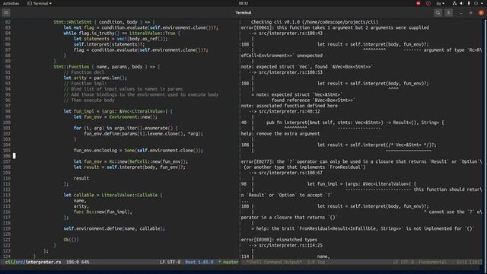The image size is (487, 274).
Task: Click 'src/interpreter.rs:114:25' location
Action: (291, 245)
